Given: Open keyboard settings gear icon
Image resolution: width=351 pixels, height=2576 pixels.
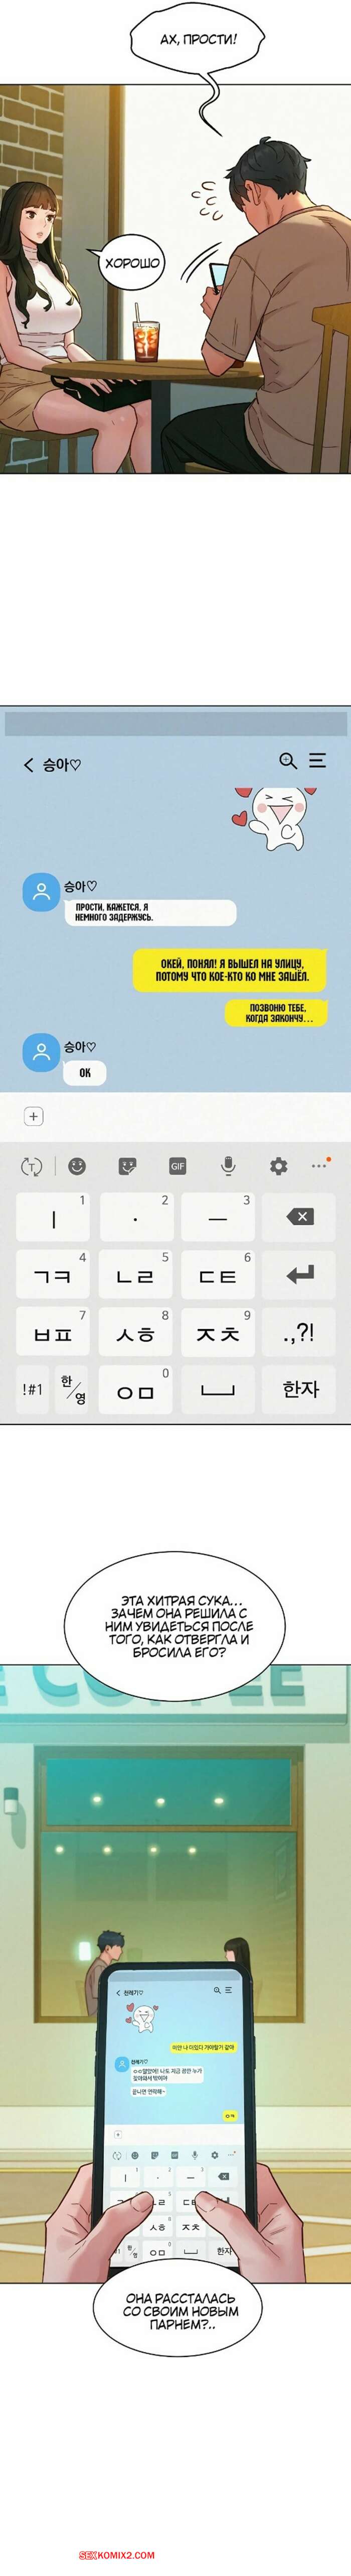Looking at the screenshot, I should tap(278, 1166).
